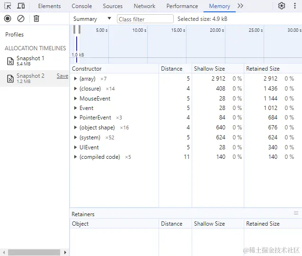The height and width of the screenshot is (256, 302).
Task: Expand the MouseEvent row
Action: coord(75,99)
